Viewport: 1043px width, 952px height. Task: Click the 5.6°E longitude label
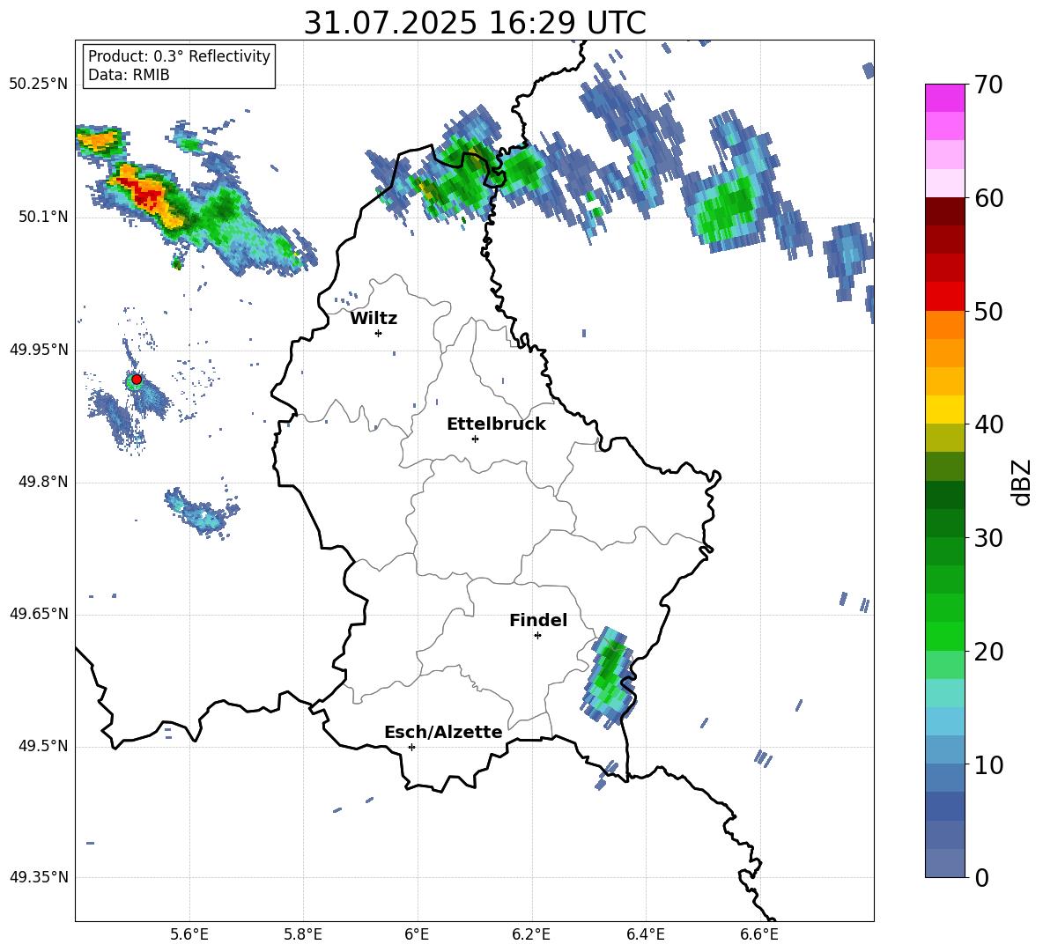point(189,934)
